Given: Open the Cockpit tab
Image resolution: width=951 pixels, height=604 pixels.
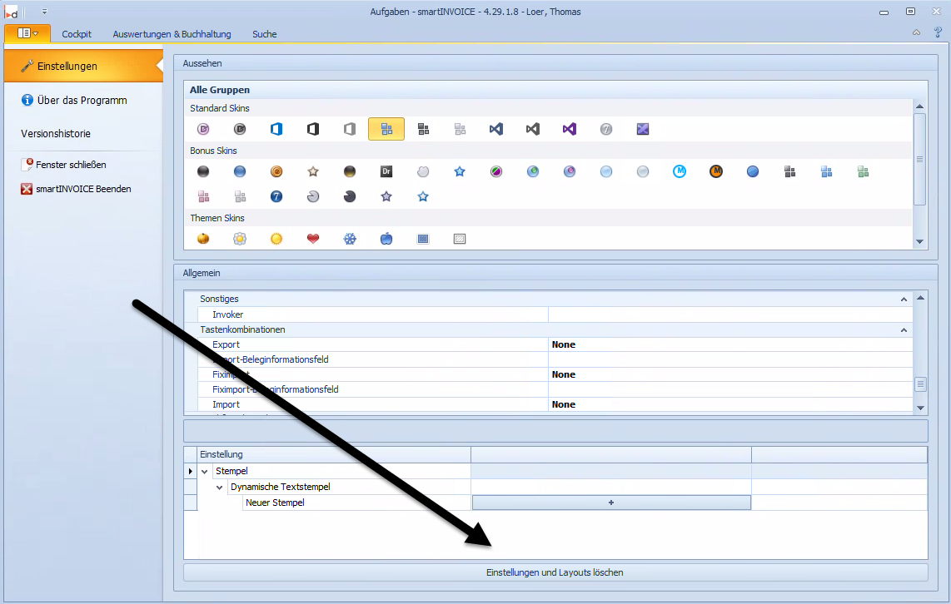Looking at the screenshot, I should pos(77,34).
